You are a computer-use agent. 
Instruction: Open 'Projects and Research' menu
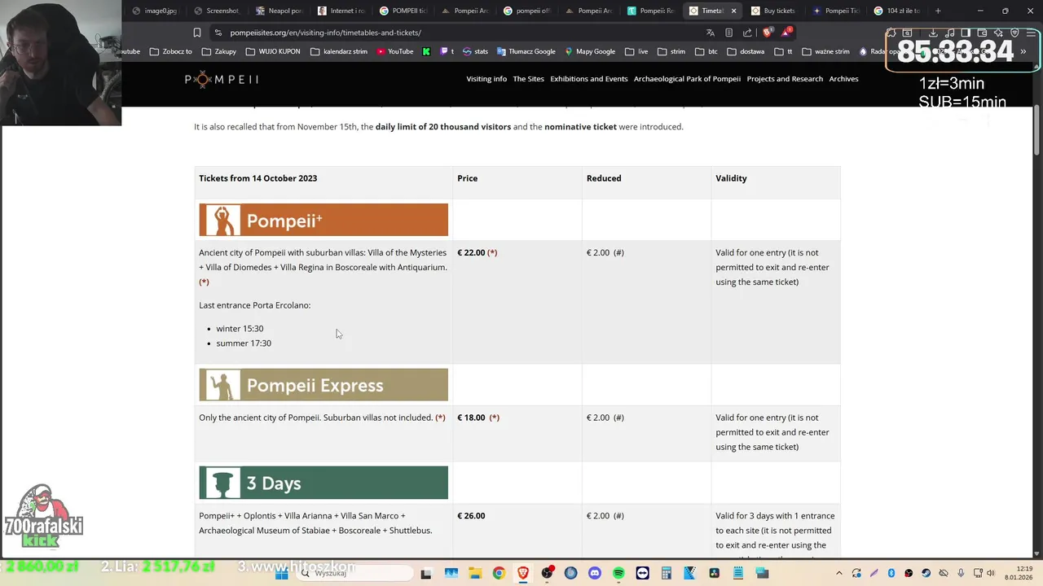(785, 79)
